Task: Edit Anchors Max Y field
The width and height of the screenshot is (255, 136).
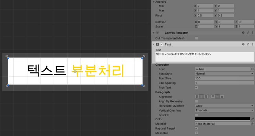Action: pyautogui.click(x=225, y=10)
